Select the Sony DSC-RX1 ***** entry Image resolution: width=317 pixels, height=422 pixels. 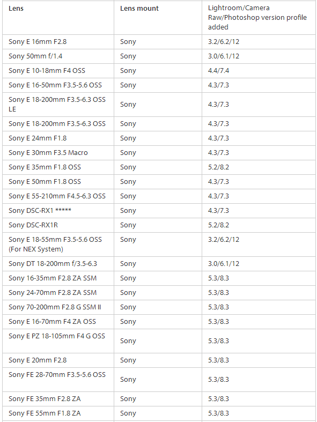[40, 211]
